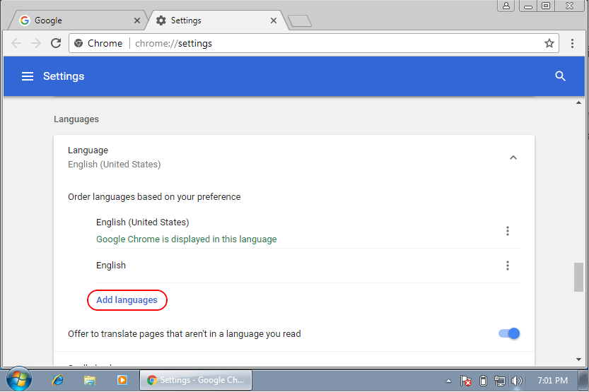The width and height of the screenshot is (589, 392).
Task: Bookmark this page with the star icon
Action: (x=549, y=43)
